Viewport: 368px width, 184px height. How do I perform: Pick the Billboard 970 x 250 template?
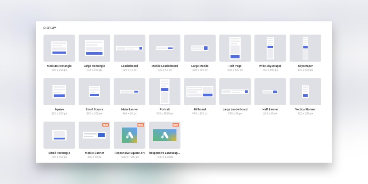(200, 92)
